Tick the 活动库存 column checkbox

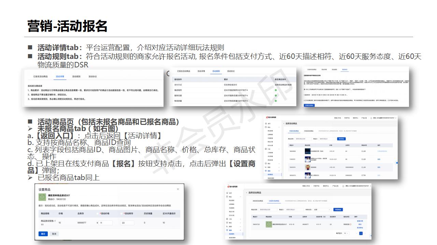point(122,214)
